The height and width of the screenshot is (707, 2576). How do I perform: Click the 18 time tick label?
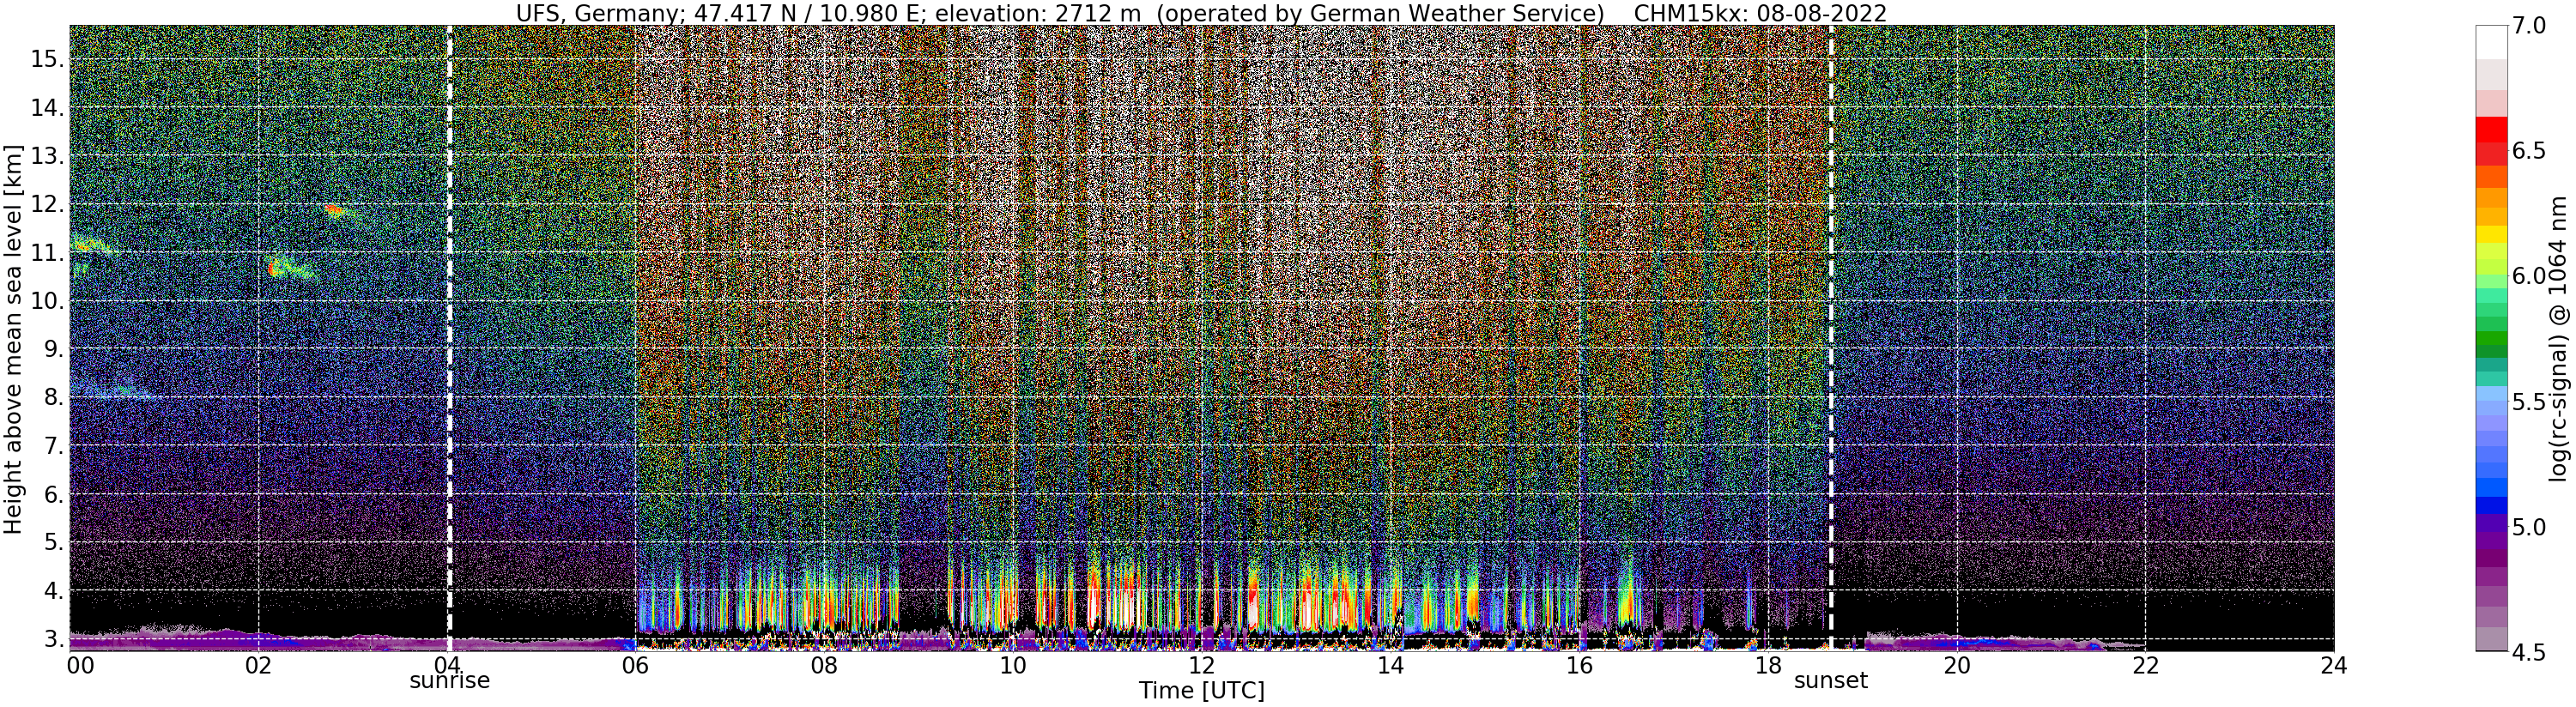pyautogui.click(x=1767, y=665)
